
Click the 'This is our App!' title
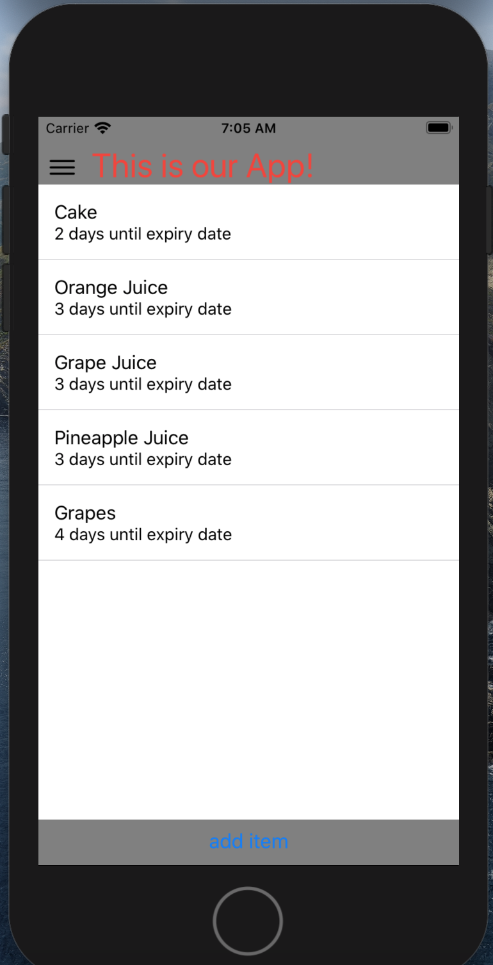tap(203, 166)
